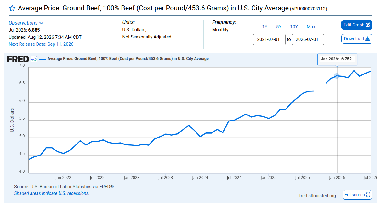Click the Jan 2024 x-axis label
The height and width of the screenshot is (206, 381).
[x=200, y=178]
